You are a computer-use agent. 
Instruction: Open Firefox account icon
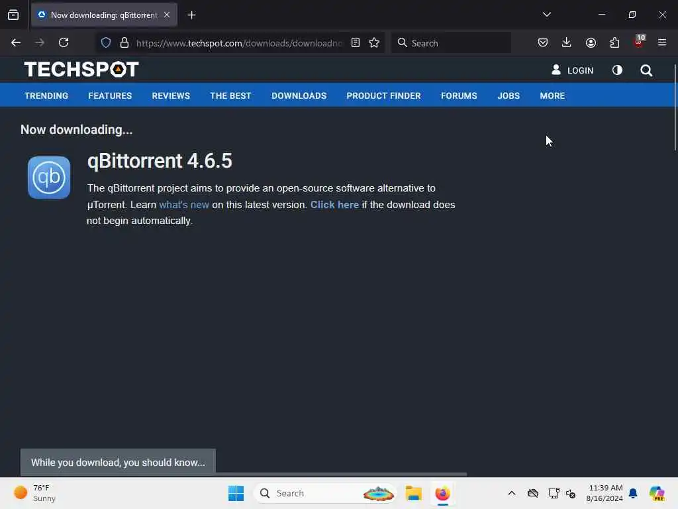[591, 42]
